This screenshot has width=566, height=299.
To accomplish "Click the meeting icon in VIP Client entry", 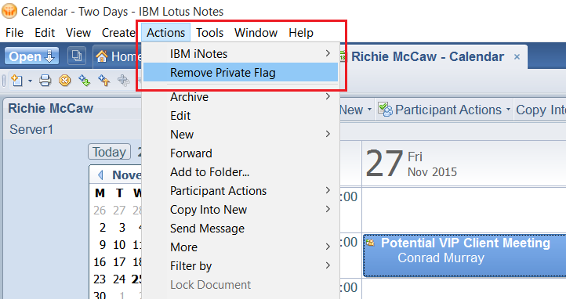I will point(370,243).
